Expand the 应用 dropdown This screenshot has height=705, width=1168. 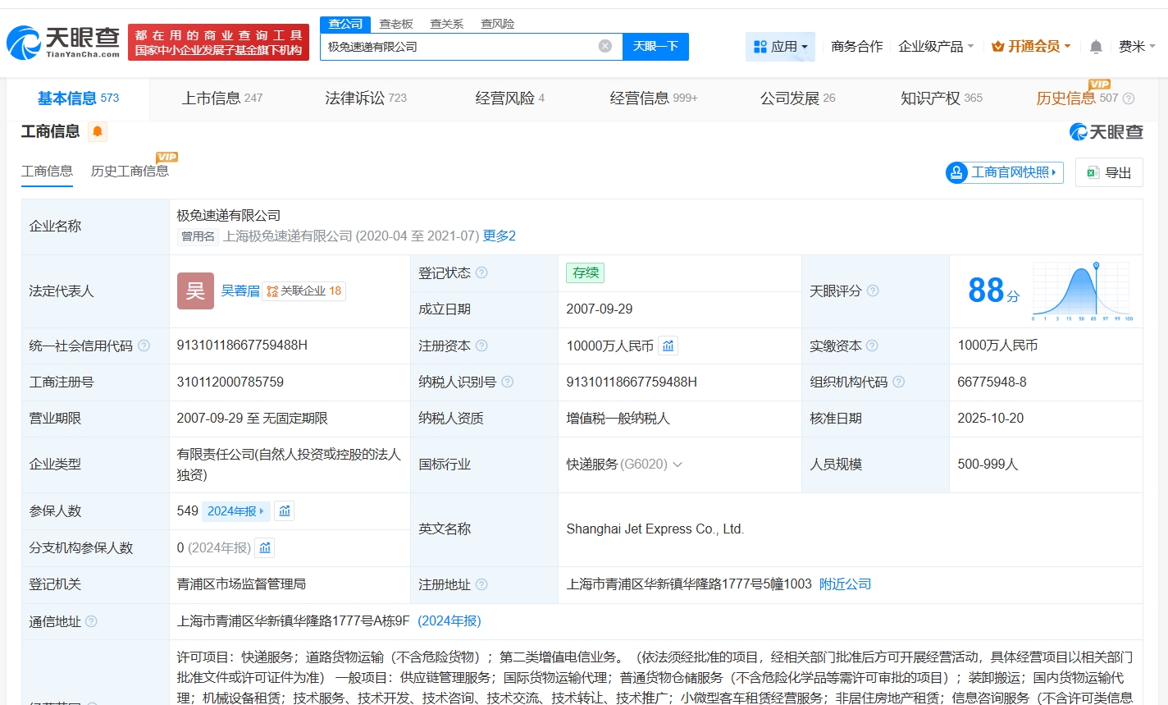(x=780, y=47)
